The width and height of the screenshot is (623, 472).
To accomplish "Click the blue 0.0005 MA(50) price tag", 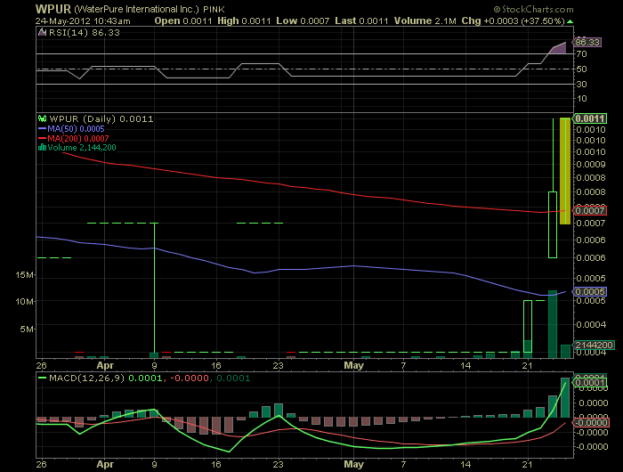I will pyautogui.click(x=589, y=291).
